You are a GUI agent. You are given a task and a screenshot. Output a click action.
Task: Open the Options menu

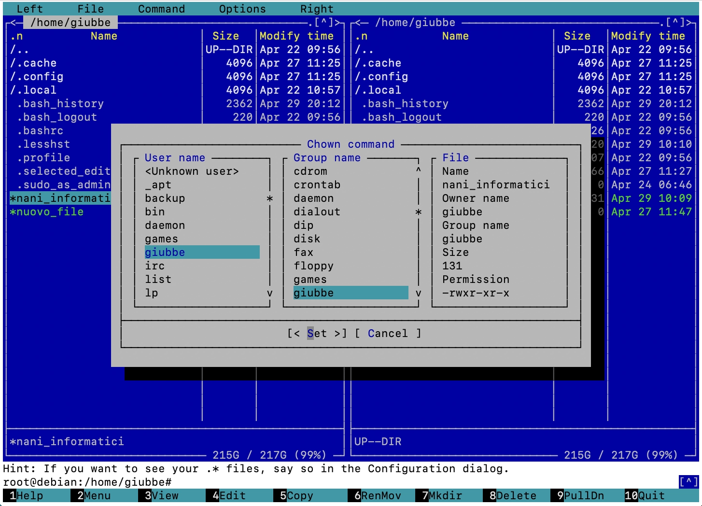[x=242, y=8]
